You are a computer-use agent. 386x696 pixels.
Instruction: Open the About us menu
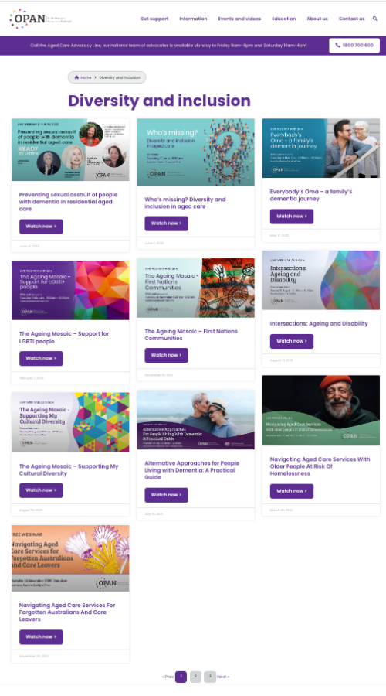[x=317, y=19]
